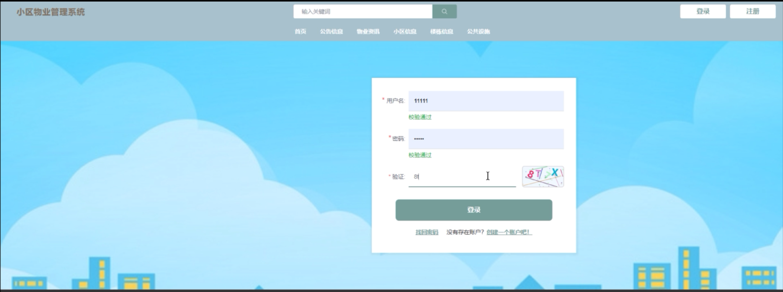Click inside the 密码 input field
The image size is (783, 292).
pos(486,139)
